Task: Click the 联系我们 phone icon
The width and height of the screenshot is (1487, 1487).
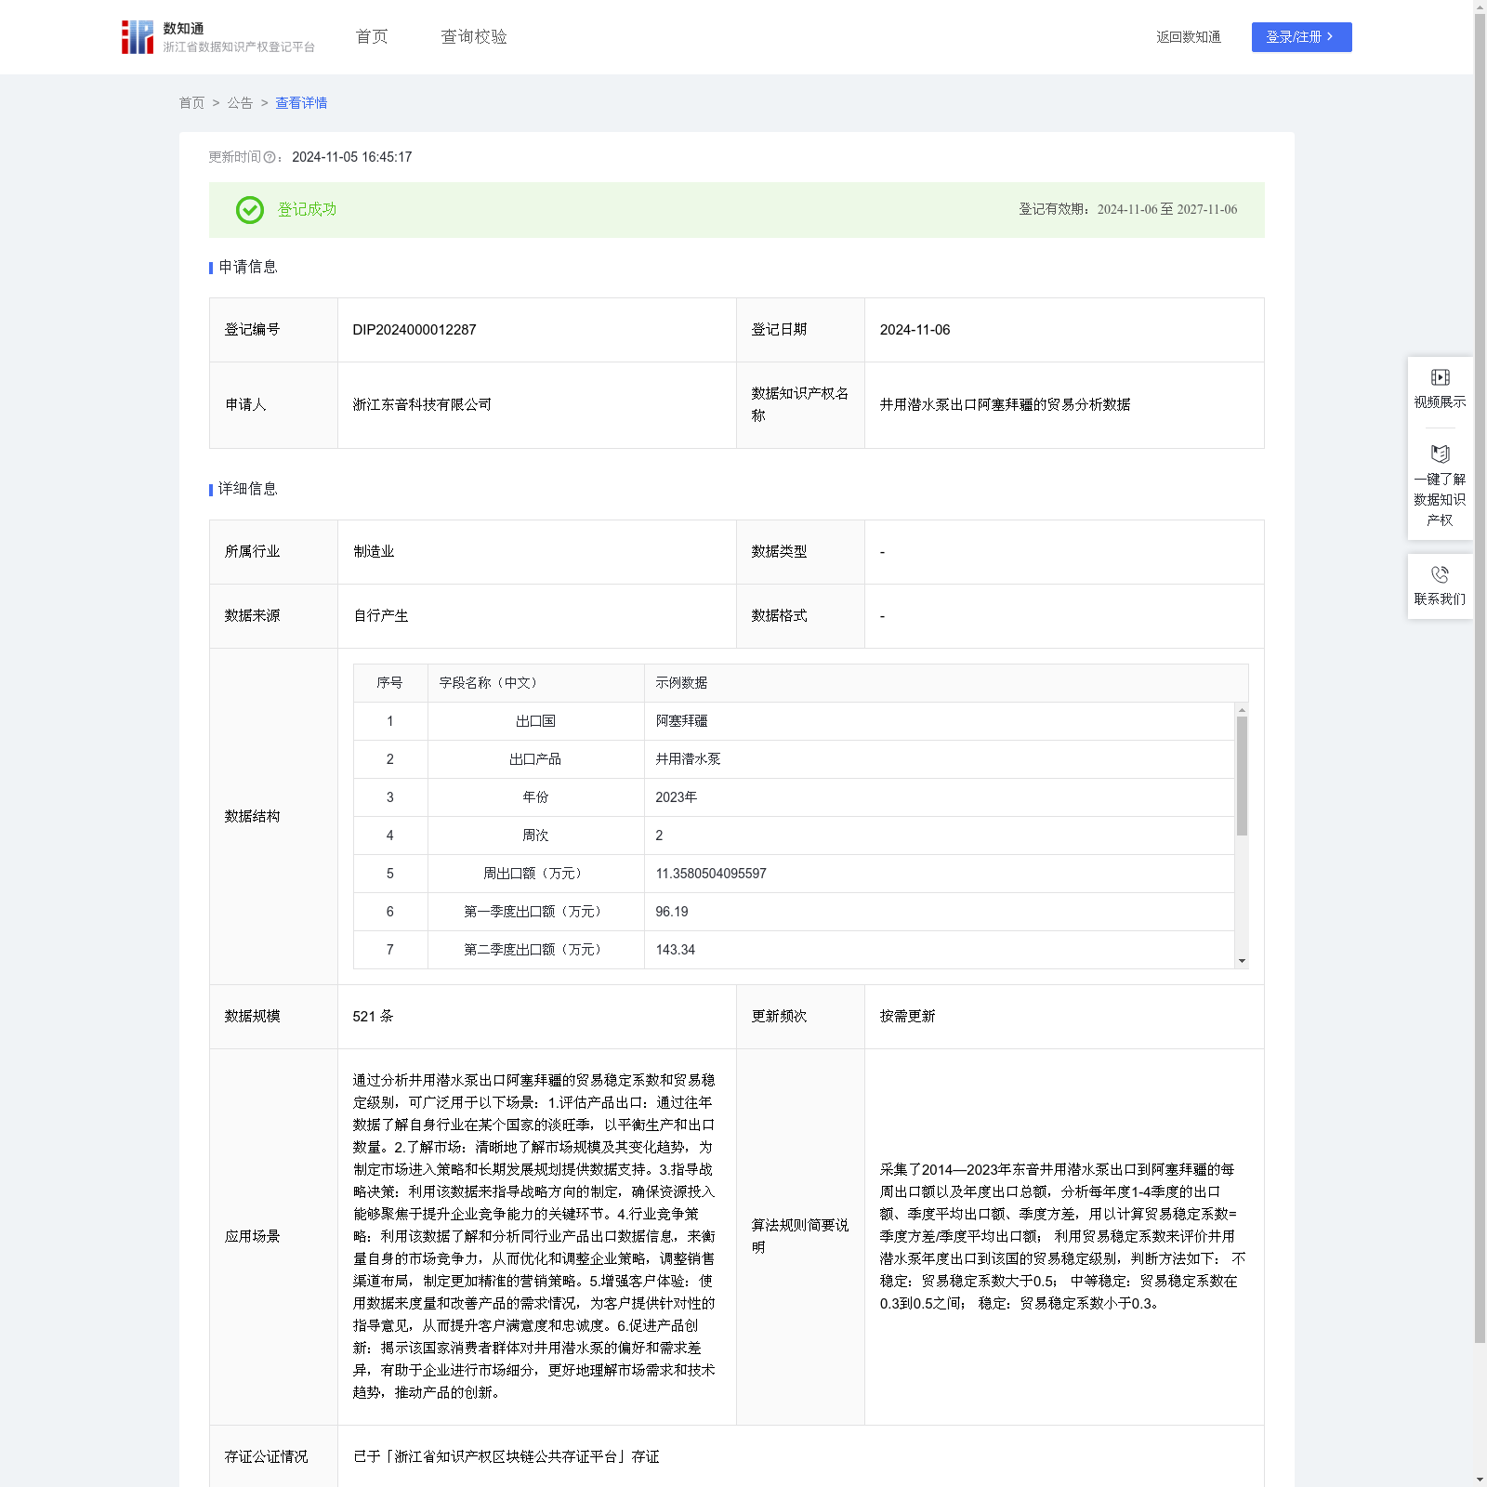Action: [1440, 575]
